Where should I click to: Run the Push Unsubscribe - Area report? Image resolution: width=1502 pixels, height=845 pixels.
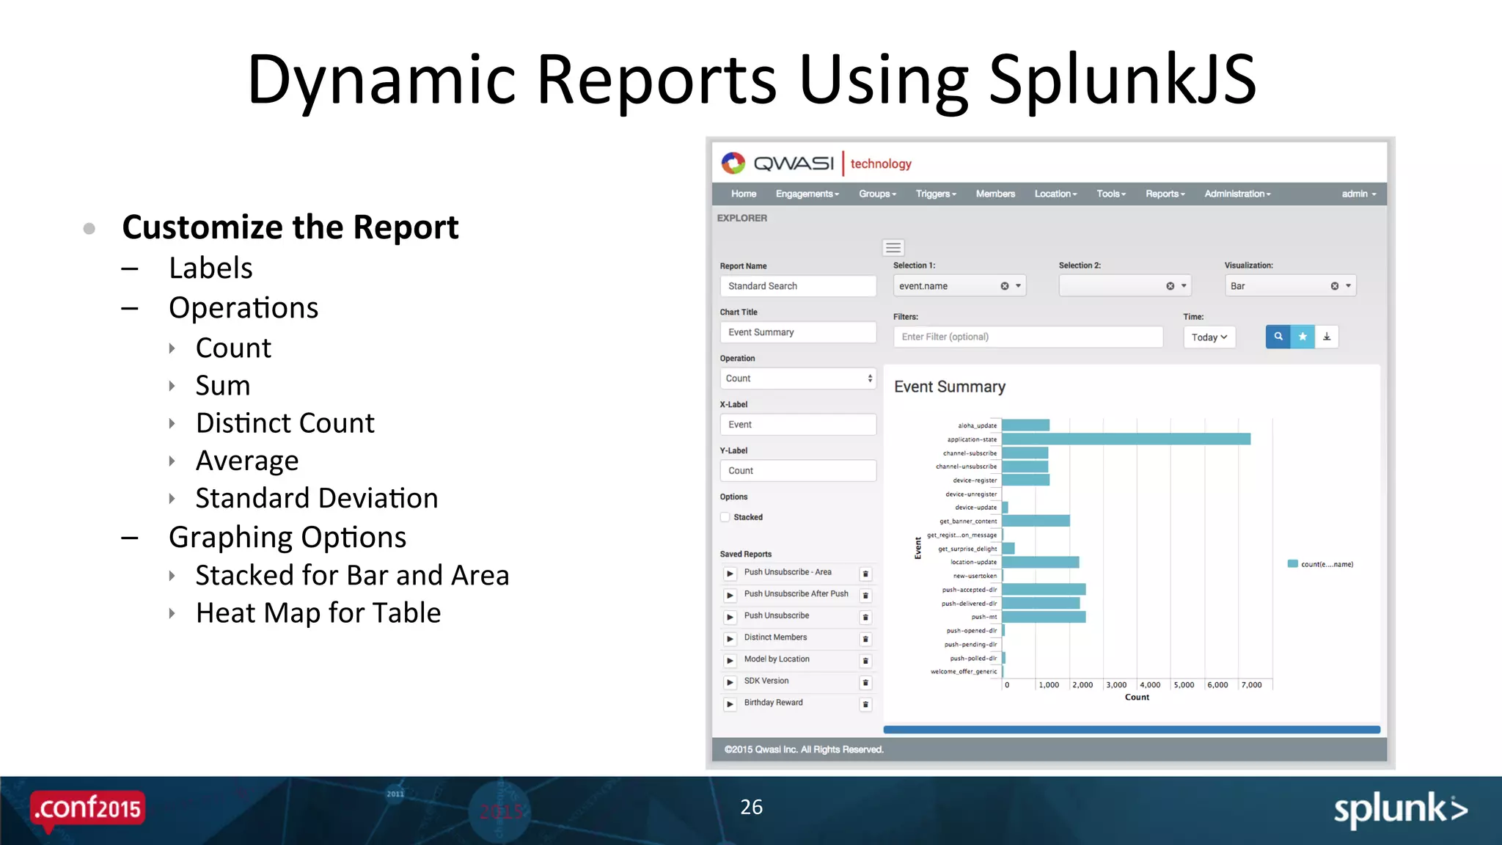click(730, 574)
